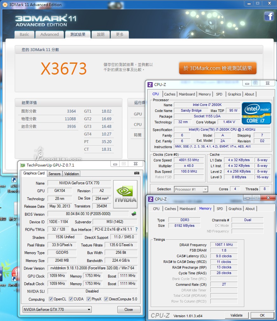Click the CAS# Latency value 9.0 clocks
This screenshot has width=277, height=321.
point(224,256)
